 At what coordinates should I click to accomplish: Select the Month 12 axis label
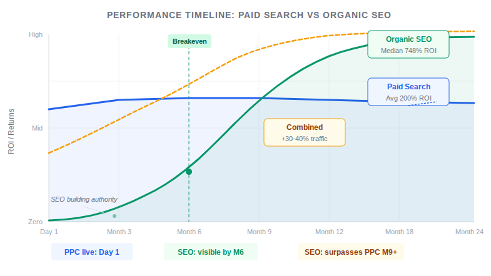click(330, 232)
